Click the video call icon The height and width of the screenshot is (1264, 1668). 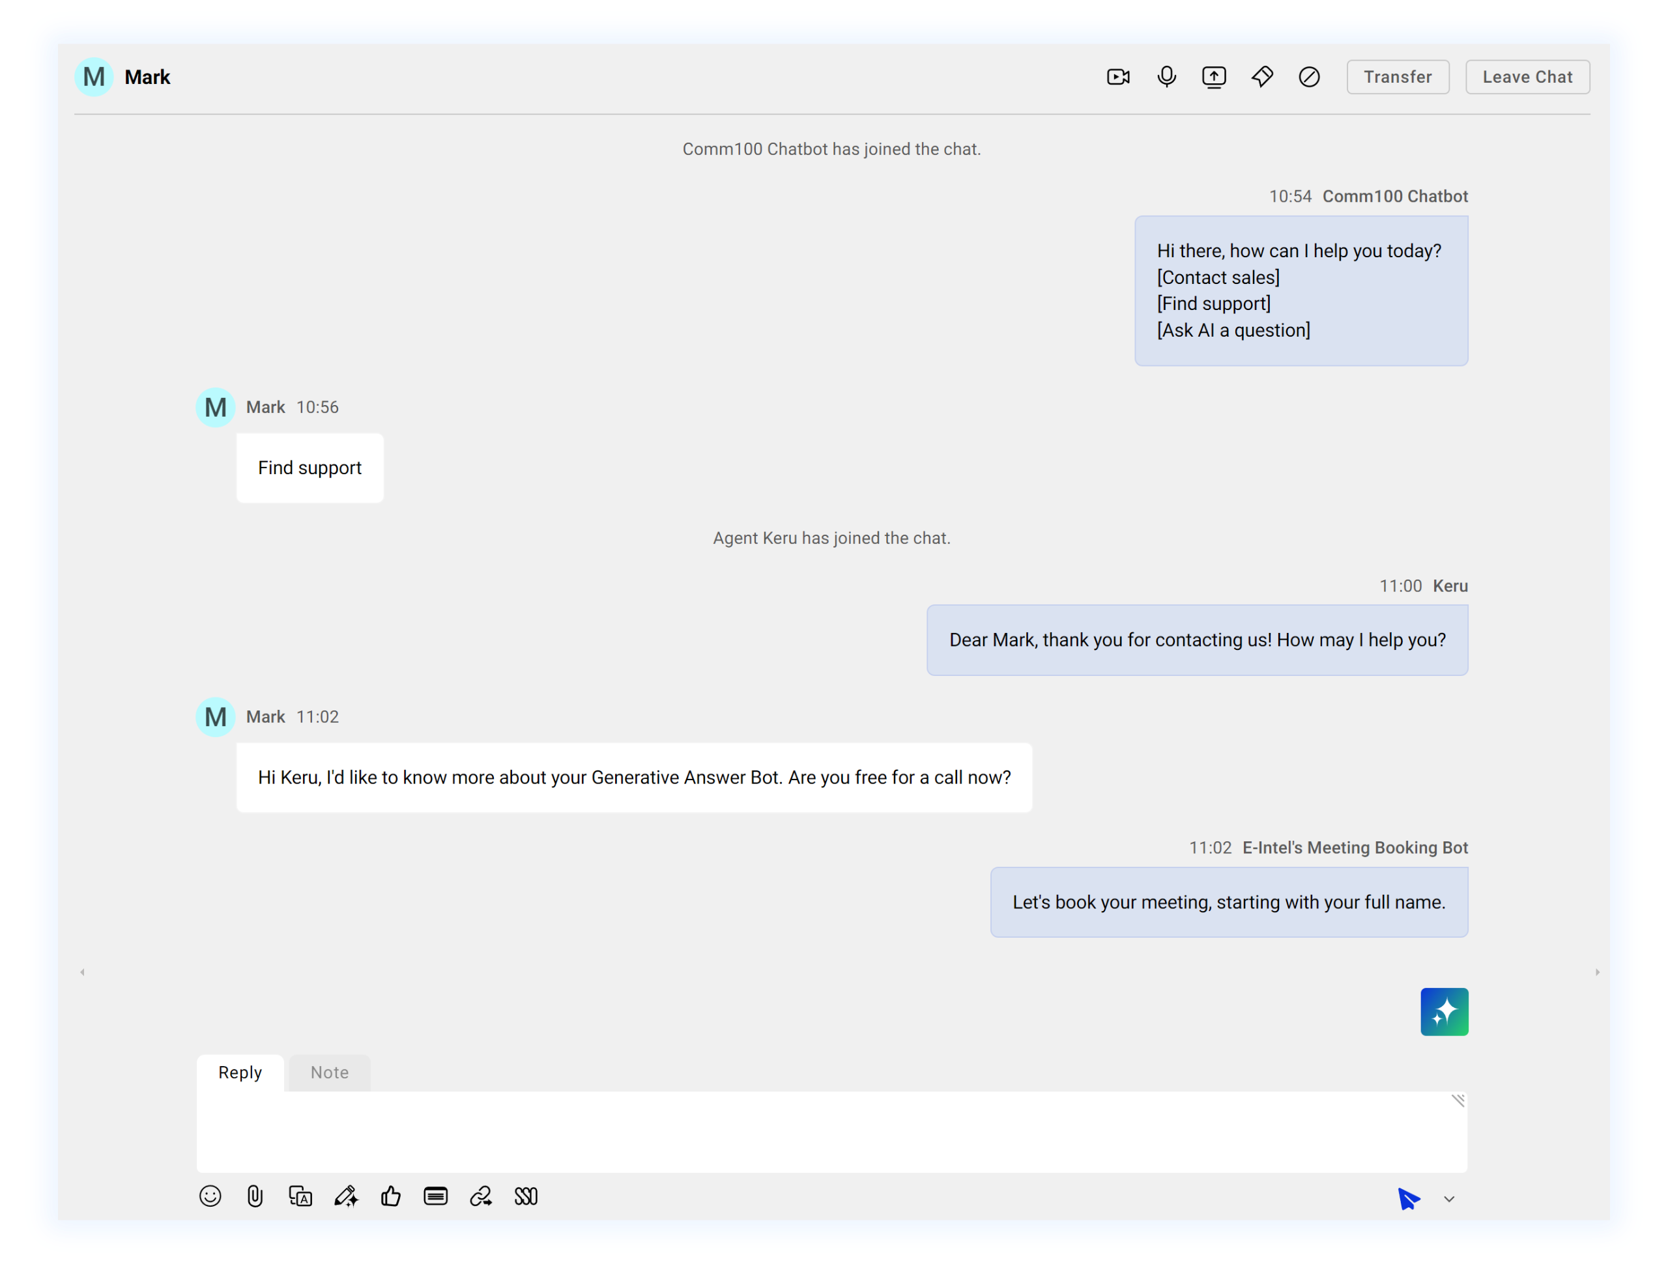point(1119,77)
